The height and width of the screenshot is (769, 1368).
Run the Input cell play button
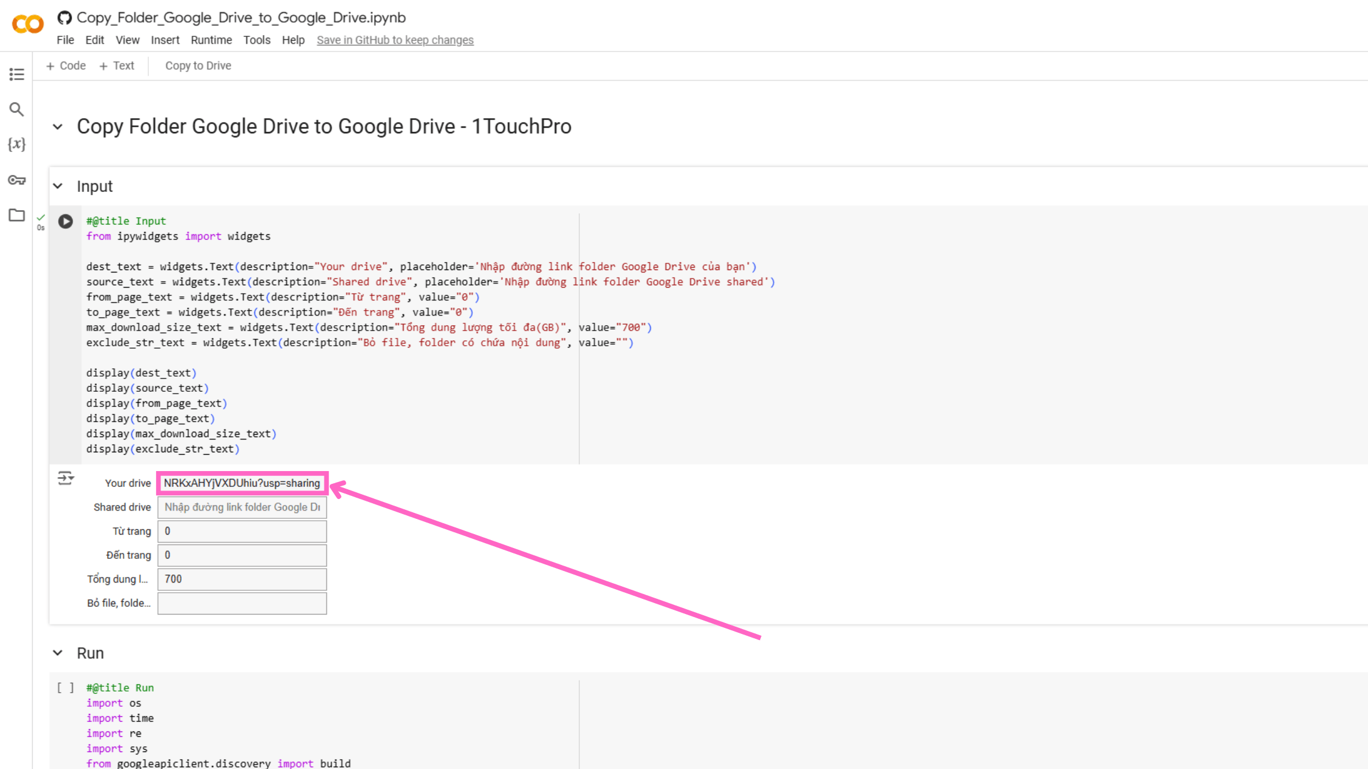[65, 222]
